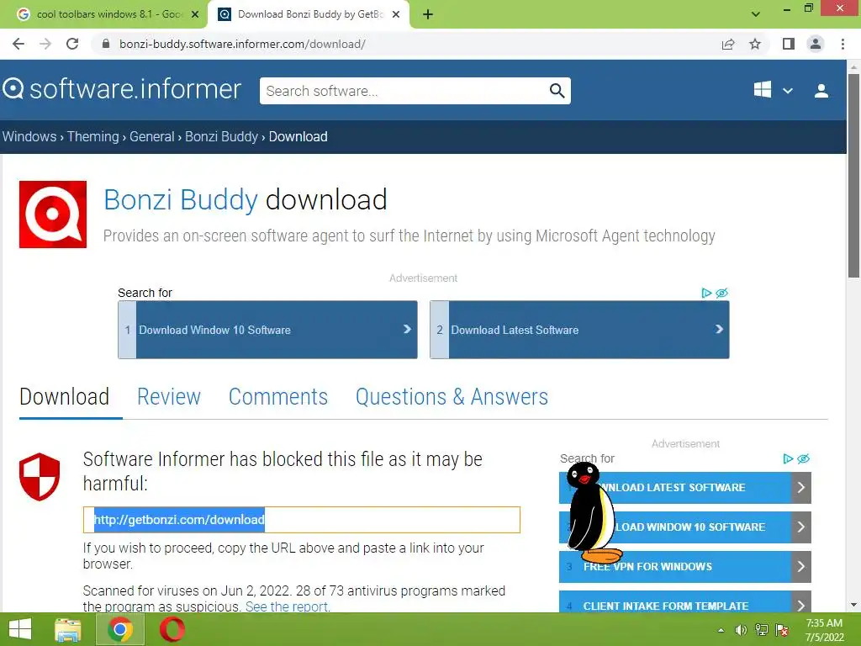Expand the tab search dropdown
The width and height of the screenshot is (861, 646).
[x=756, y=14]
